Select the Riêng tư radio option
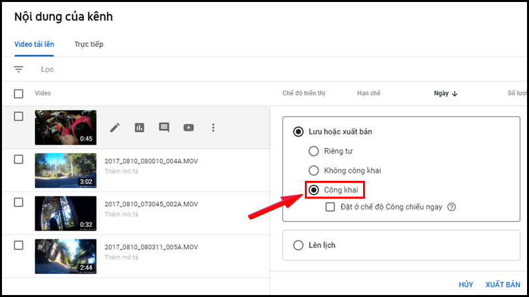 313,151
